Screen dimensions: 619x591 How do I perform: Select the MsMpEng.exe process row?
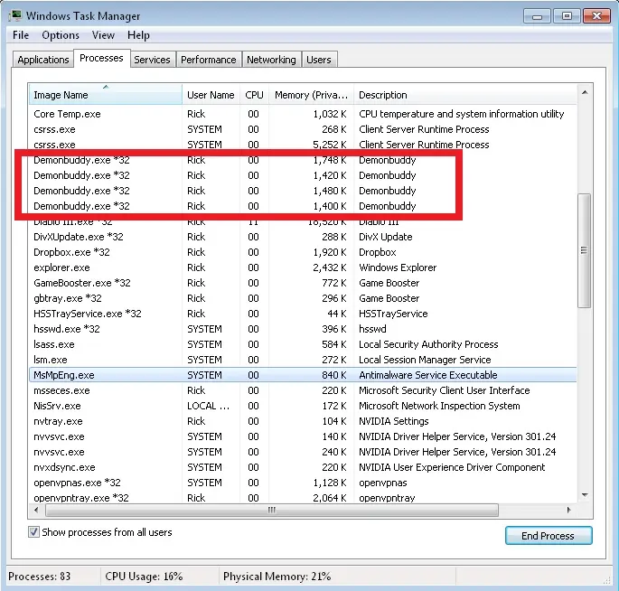[303, 375]
